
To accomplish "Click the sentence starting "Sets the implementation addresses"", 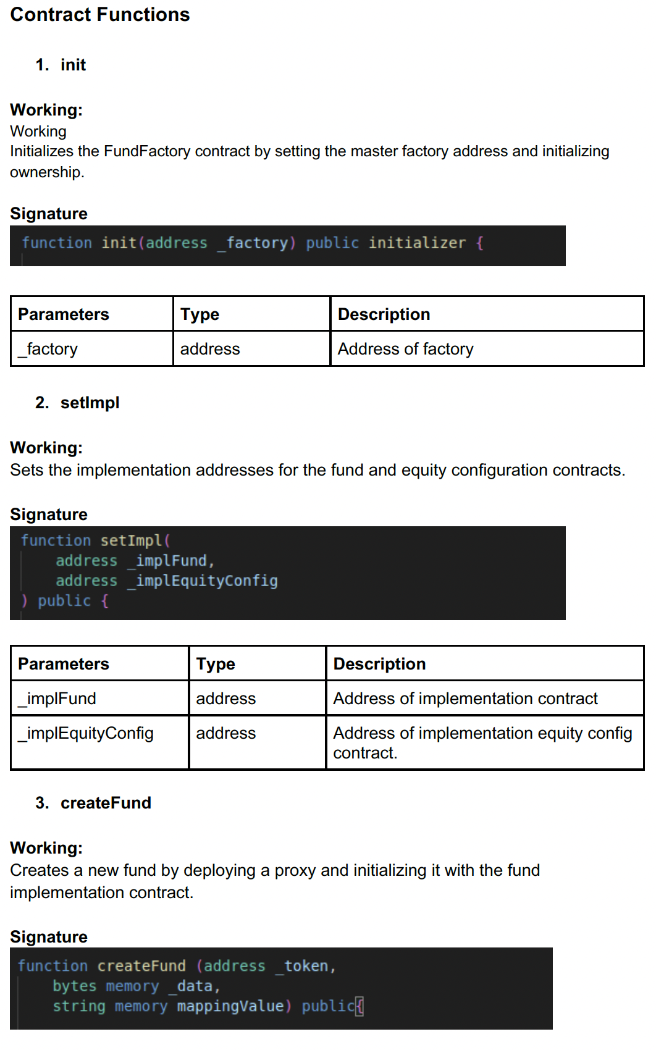I will click(317, 470).
